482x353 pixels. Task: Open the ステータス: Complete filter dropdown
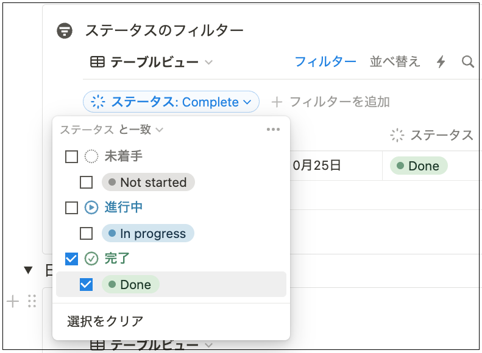pos(171,102)
